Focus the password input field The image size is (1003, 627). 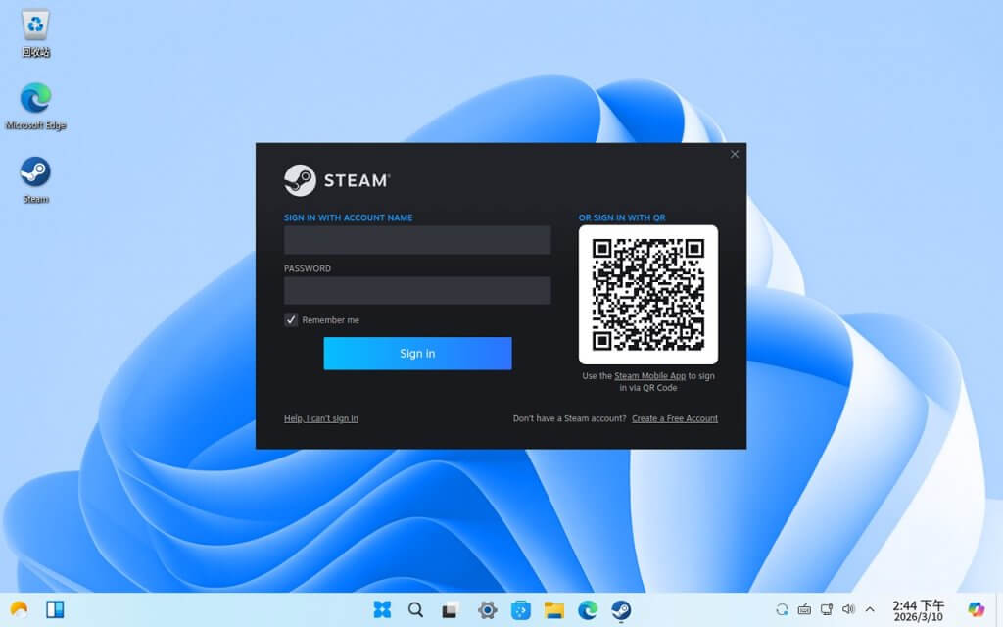coord(417,290)
